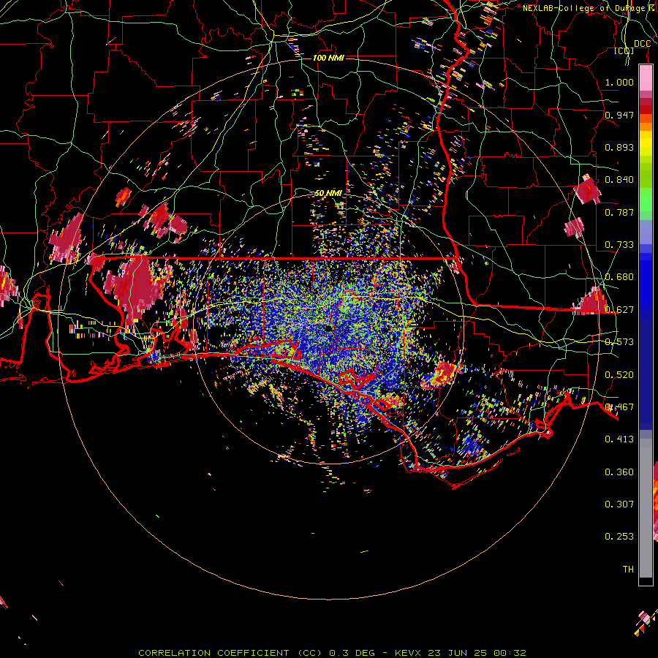
Task: Click the "23 JUN 25 00:32" timestamp
Action: (477, 653)
